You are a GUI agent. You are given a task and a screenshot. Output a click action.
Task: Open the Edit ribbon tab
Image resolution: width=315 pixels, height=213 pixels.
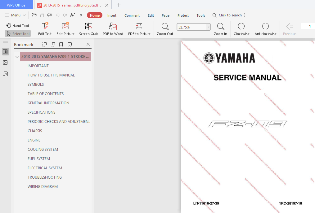(x=151, y=15)
